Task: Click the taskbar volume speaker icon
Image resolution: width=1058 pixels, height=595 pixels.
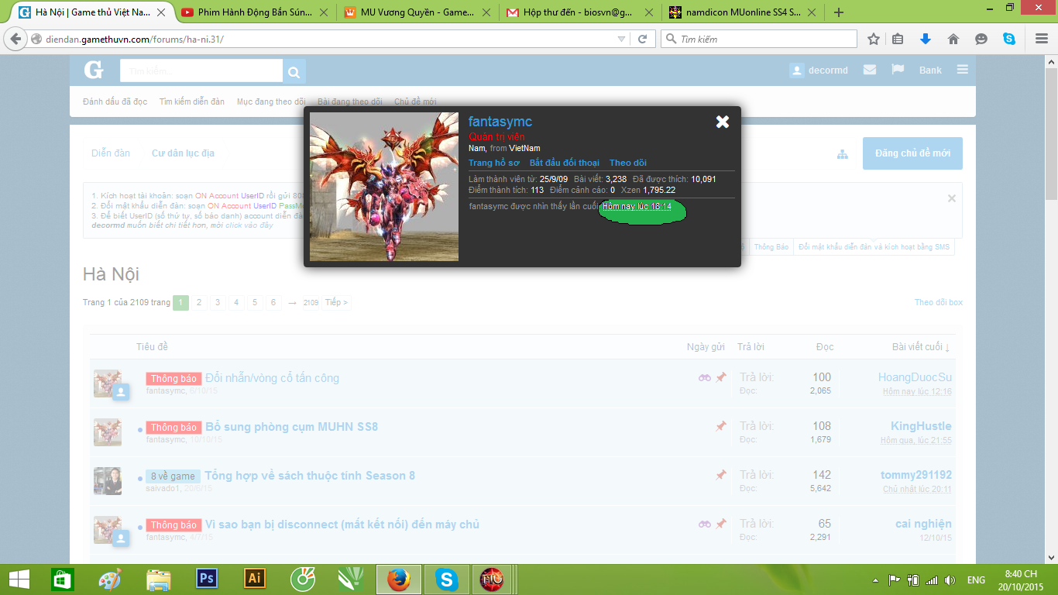Action: coord(950,580)
